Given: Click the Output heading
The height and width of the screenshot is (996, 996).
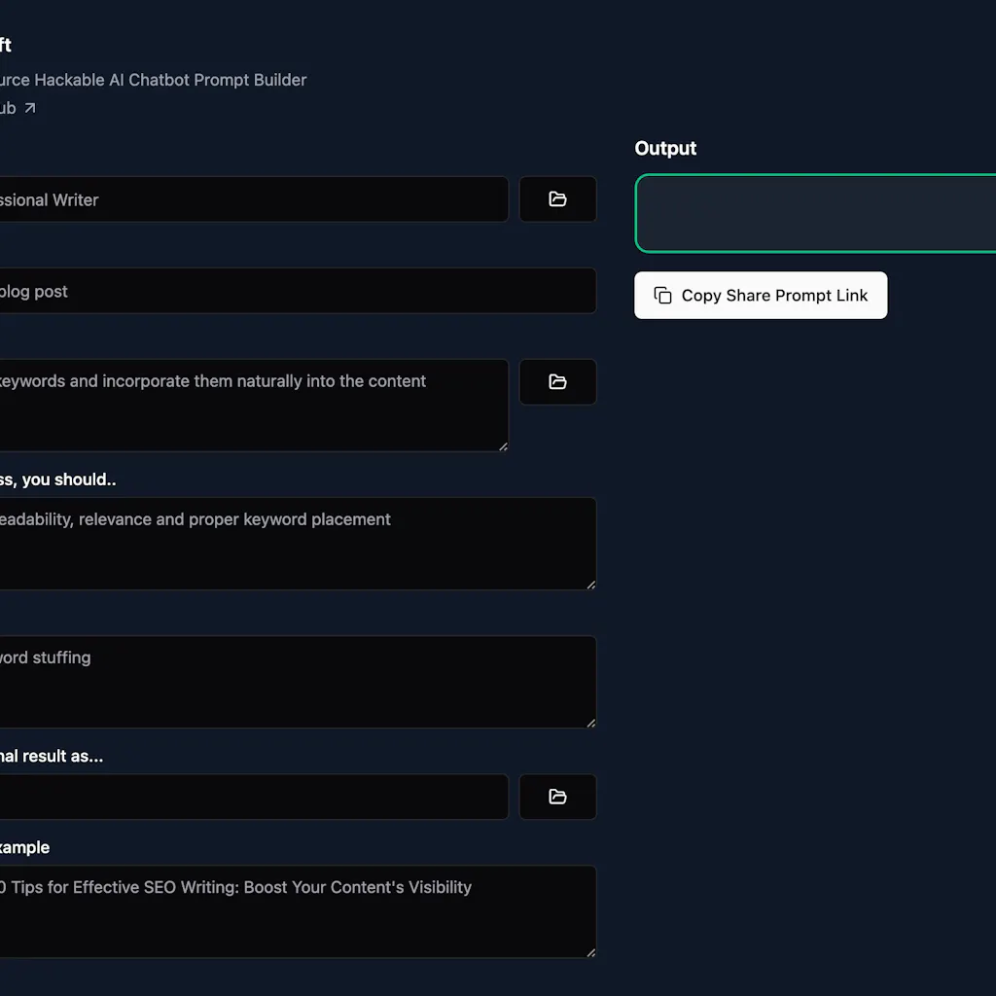Looking at the screenshot, I should (x=665, y=149).
